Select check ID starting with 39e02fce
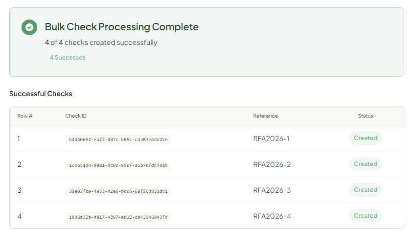This screenshot has height=245, width=413. coord(118,191)
